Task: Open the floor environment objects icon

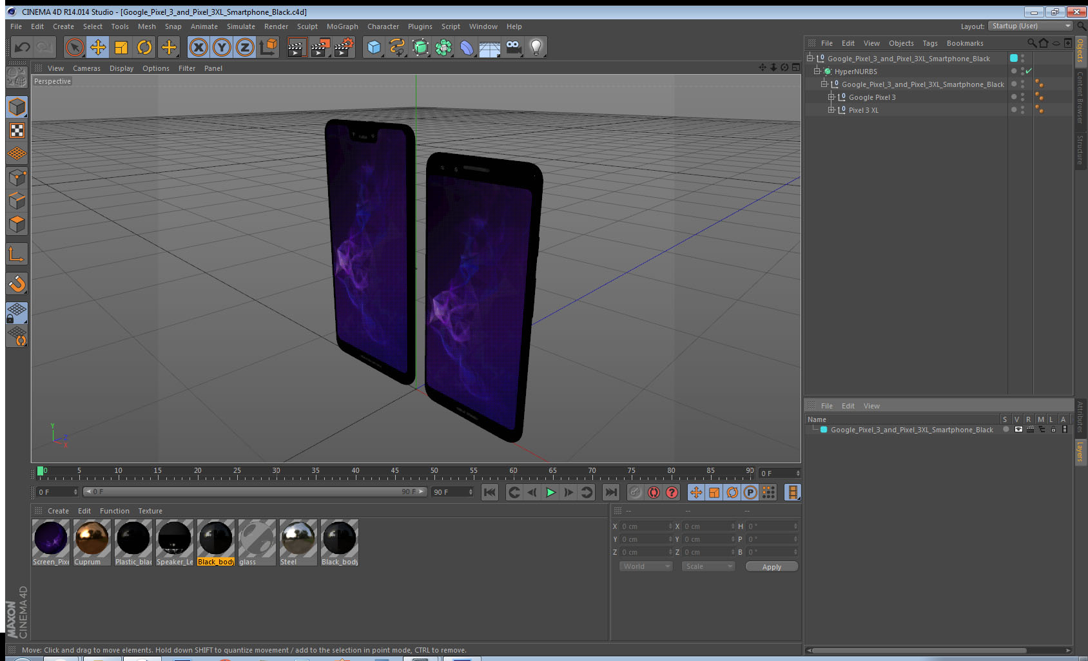Action: coord(490,47)
